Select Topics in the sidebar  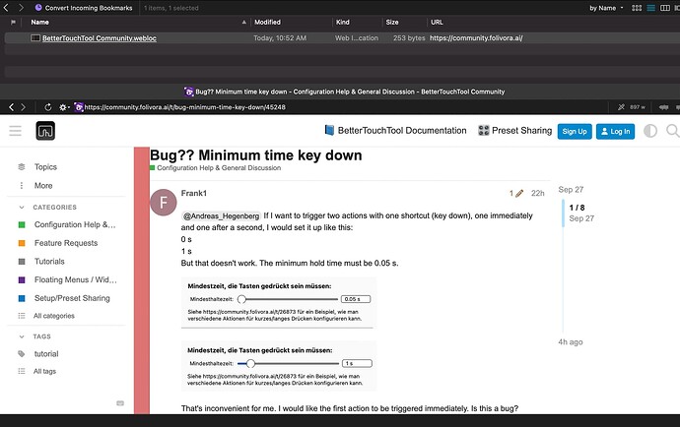coord(45,167)
